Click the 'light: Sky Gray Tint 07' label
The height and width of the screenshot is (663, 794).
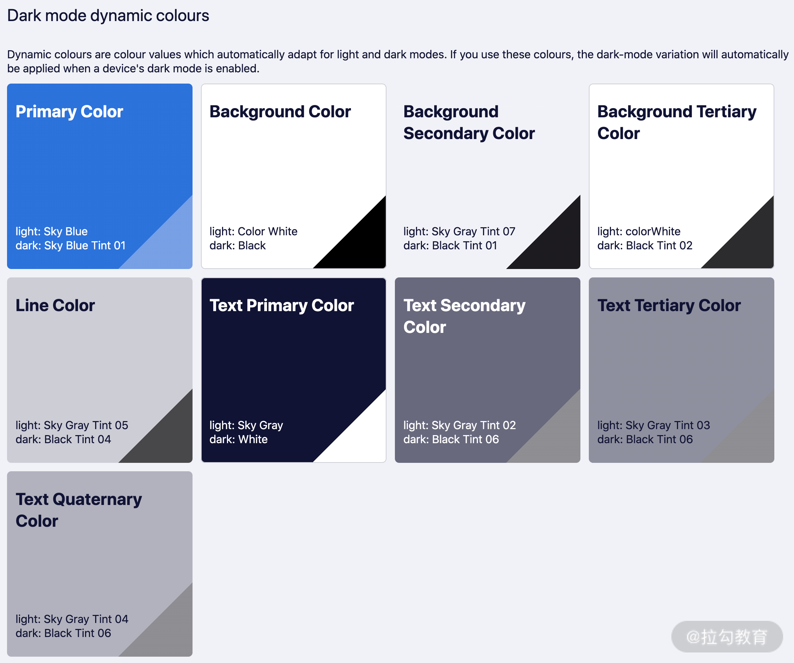(x=459, y=231)
